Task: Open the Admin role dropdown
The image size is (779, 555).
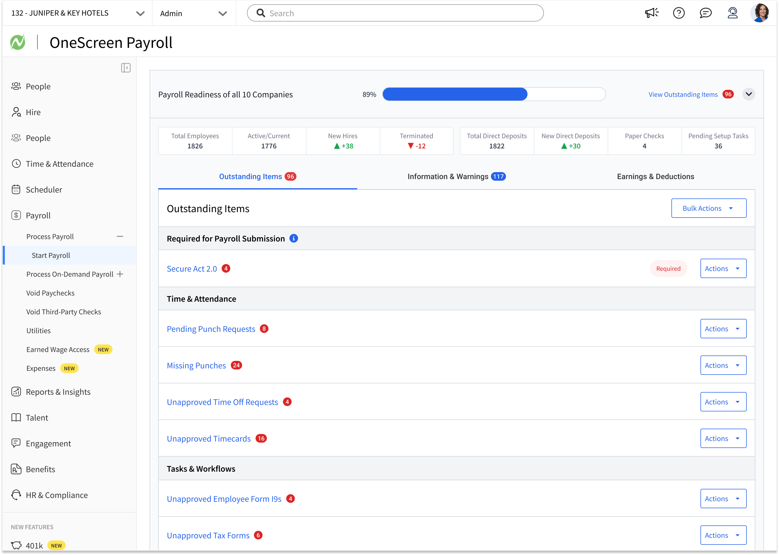Action: click(194, 13)
